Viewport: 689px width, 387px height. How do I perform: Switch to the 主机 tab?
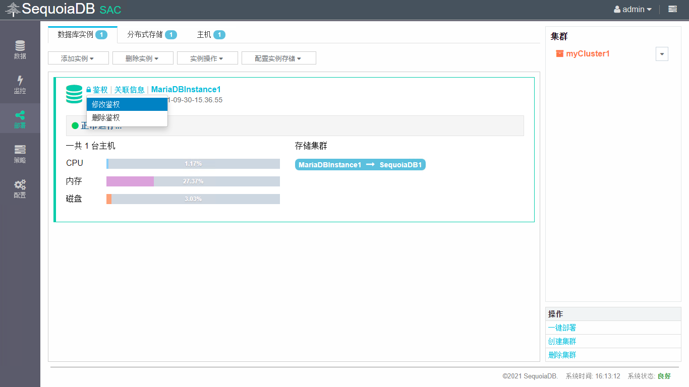point(210,35)
